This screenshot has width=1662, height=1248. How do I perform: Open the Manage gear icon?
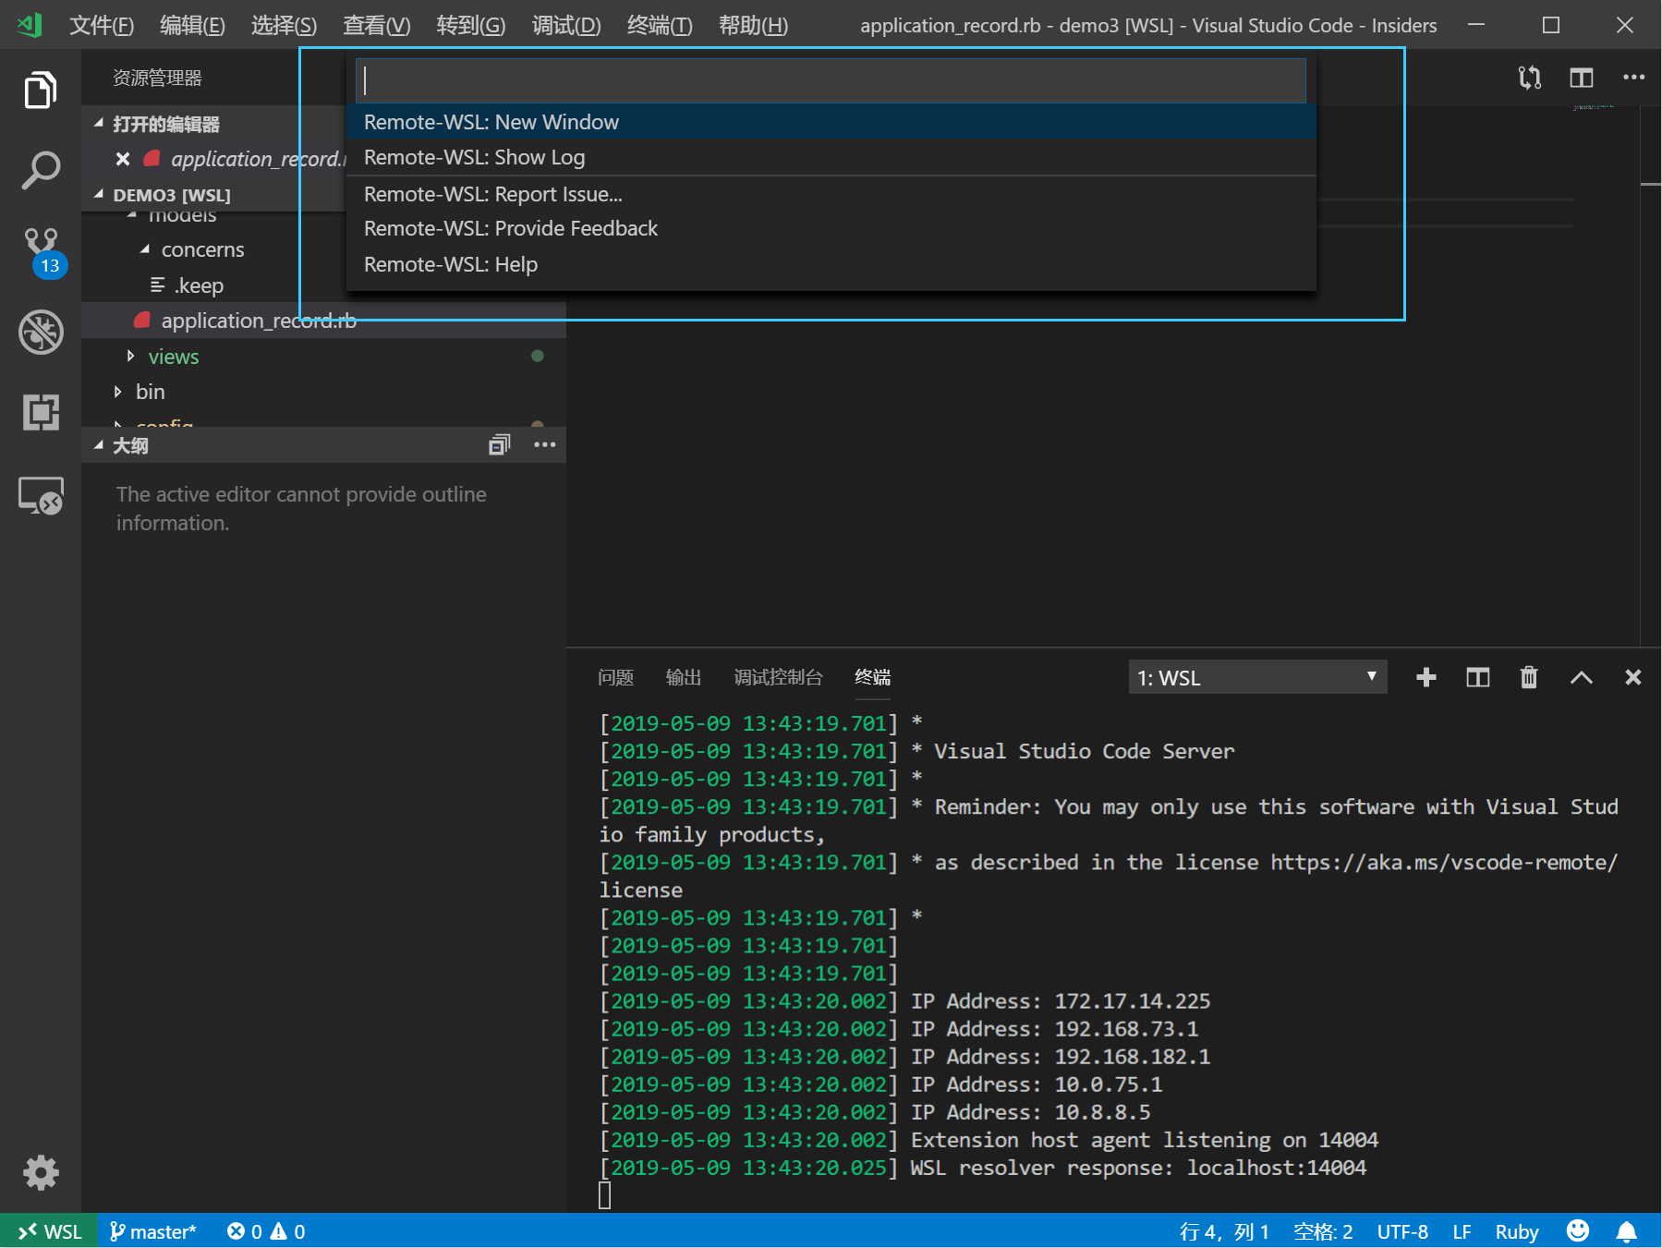click(41, 1172)
